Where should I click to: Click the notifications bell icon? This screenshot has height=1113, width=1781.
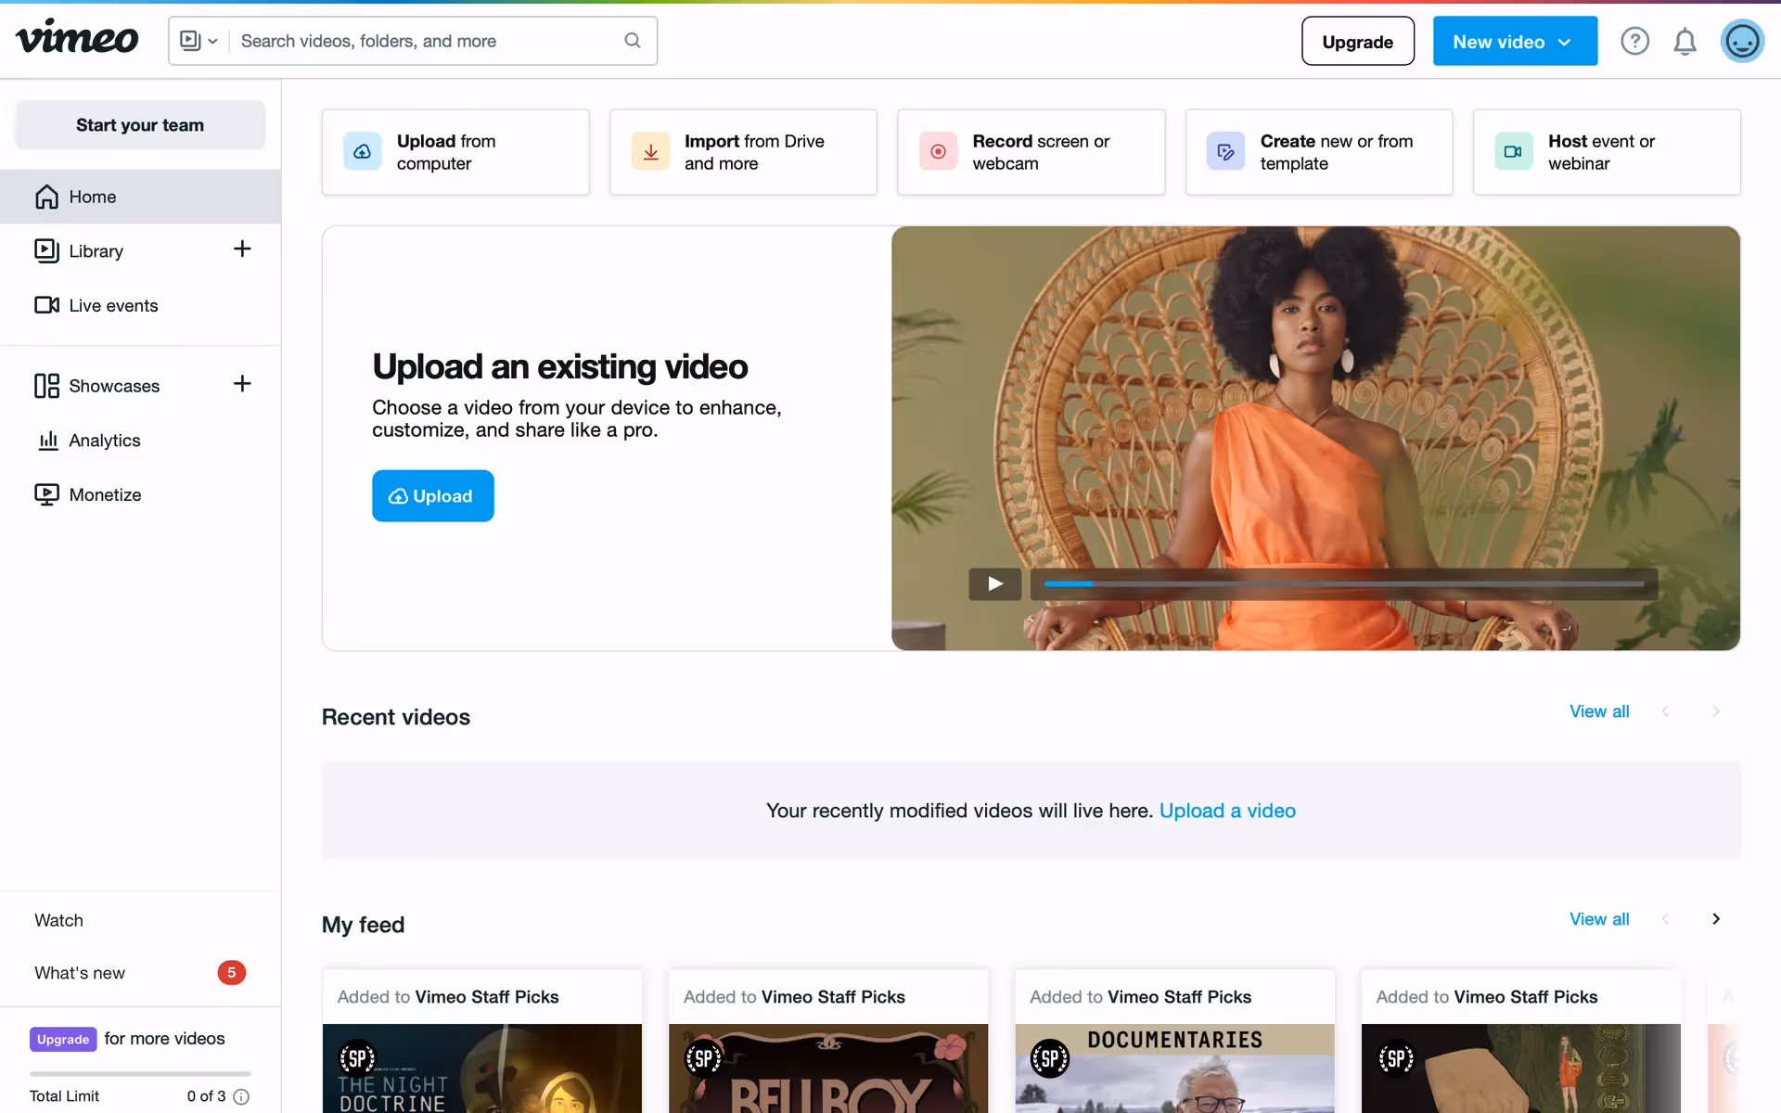pos(1685,42)
